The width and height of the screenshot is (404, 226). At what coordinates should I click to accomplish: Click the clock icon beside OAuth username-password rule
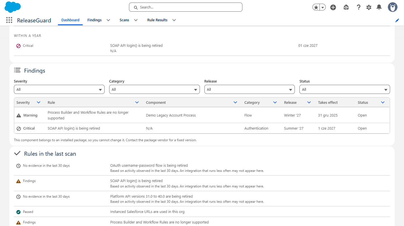pyautogui.click(x=18, y=166)
